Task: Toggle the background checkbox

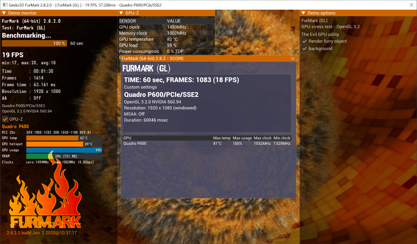Action: [304, 48]
